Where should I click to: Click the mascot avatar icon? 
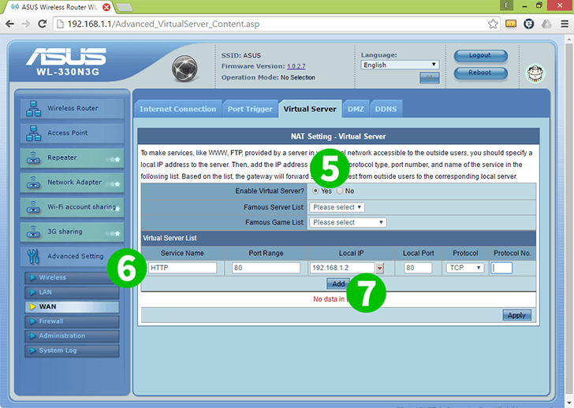tap(535, 73)
